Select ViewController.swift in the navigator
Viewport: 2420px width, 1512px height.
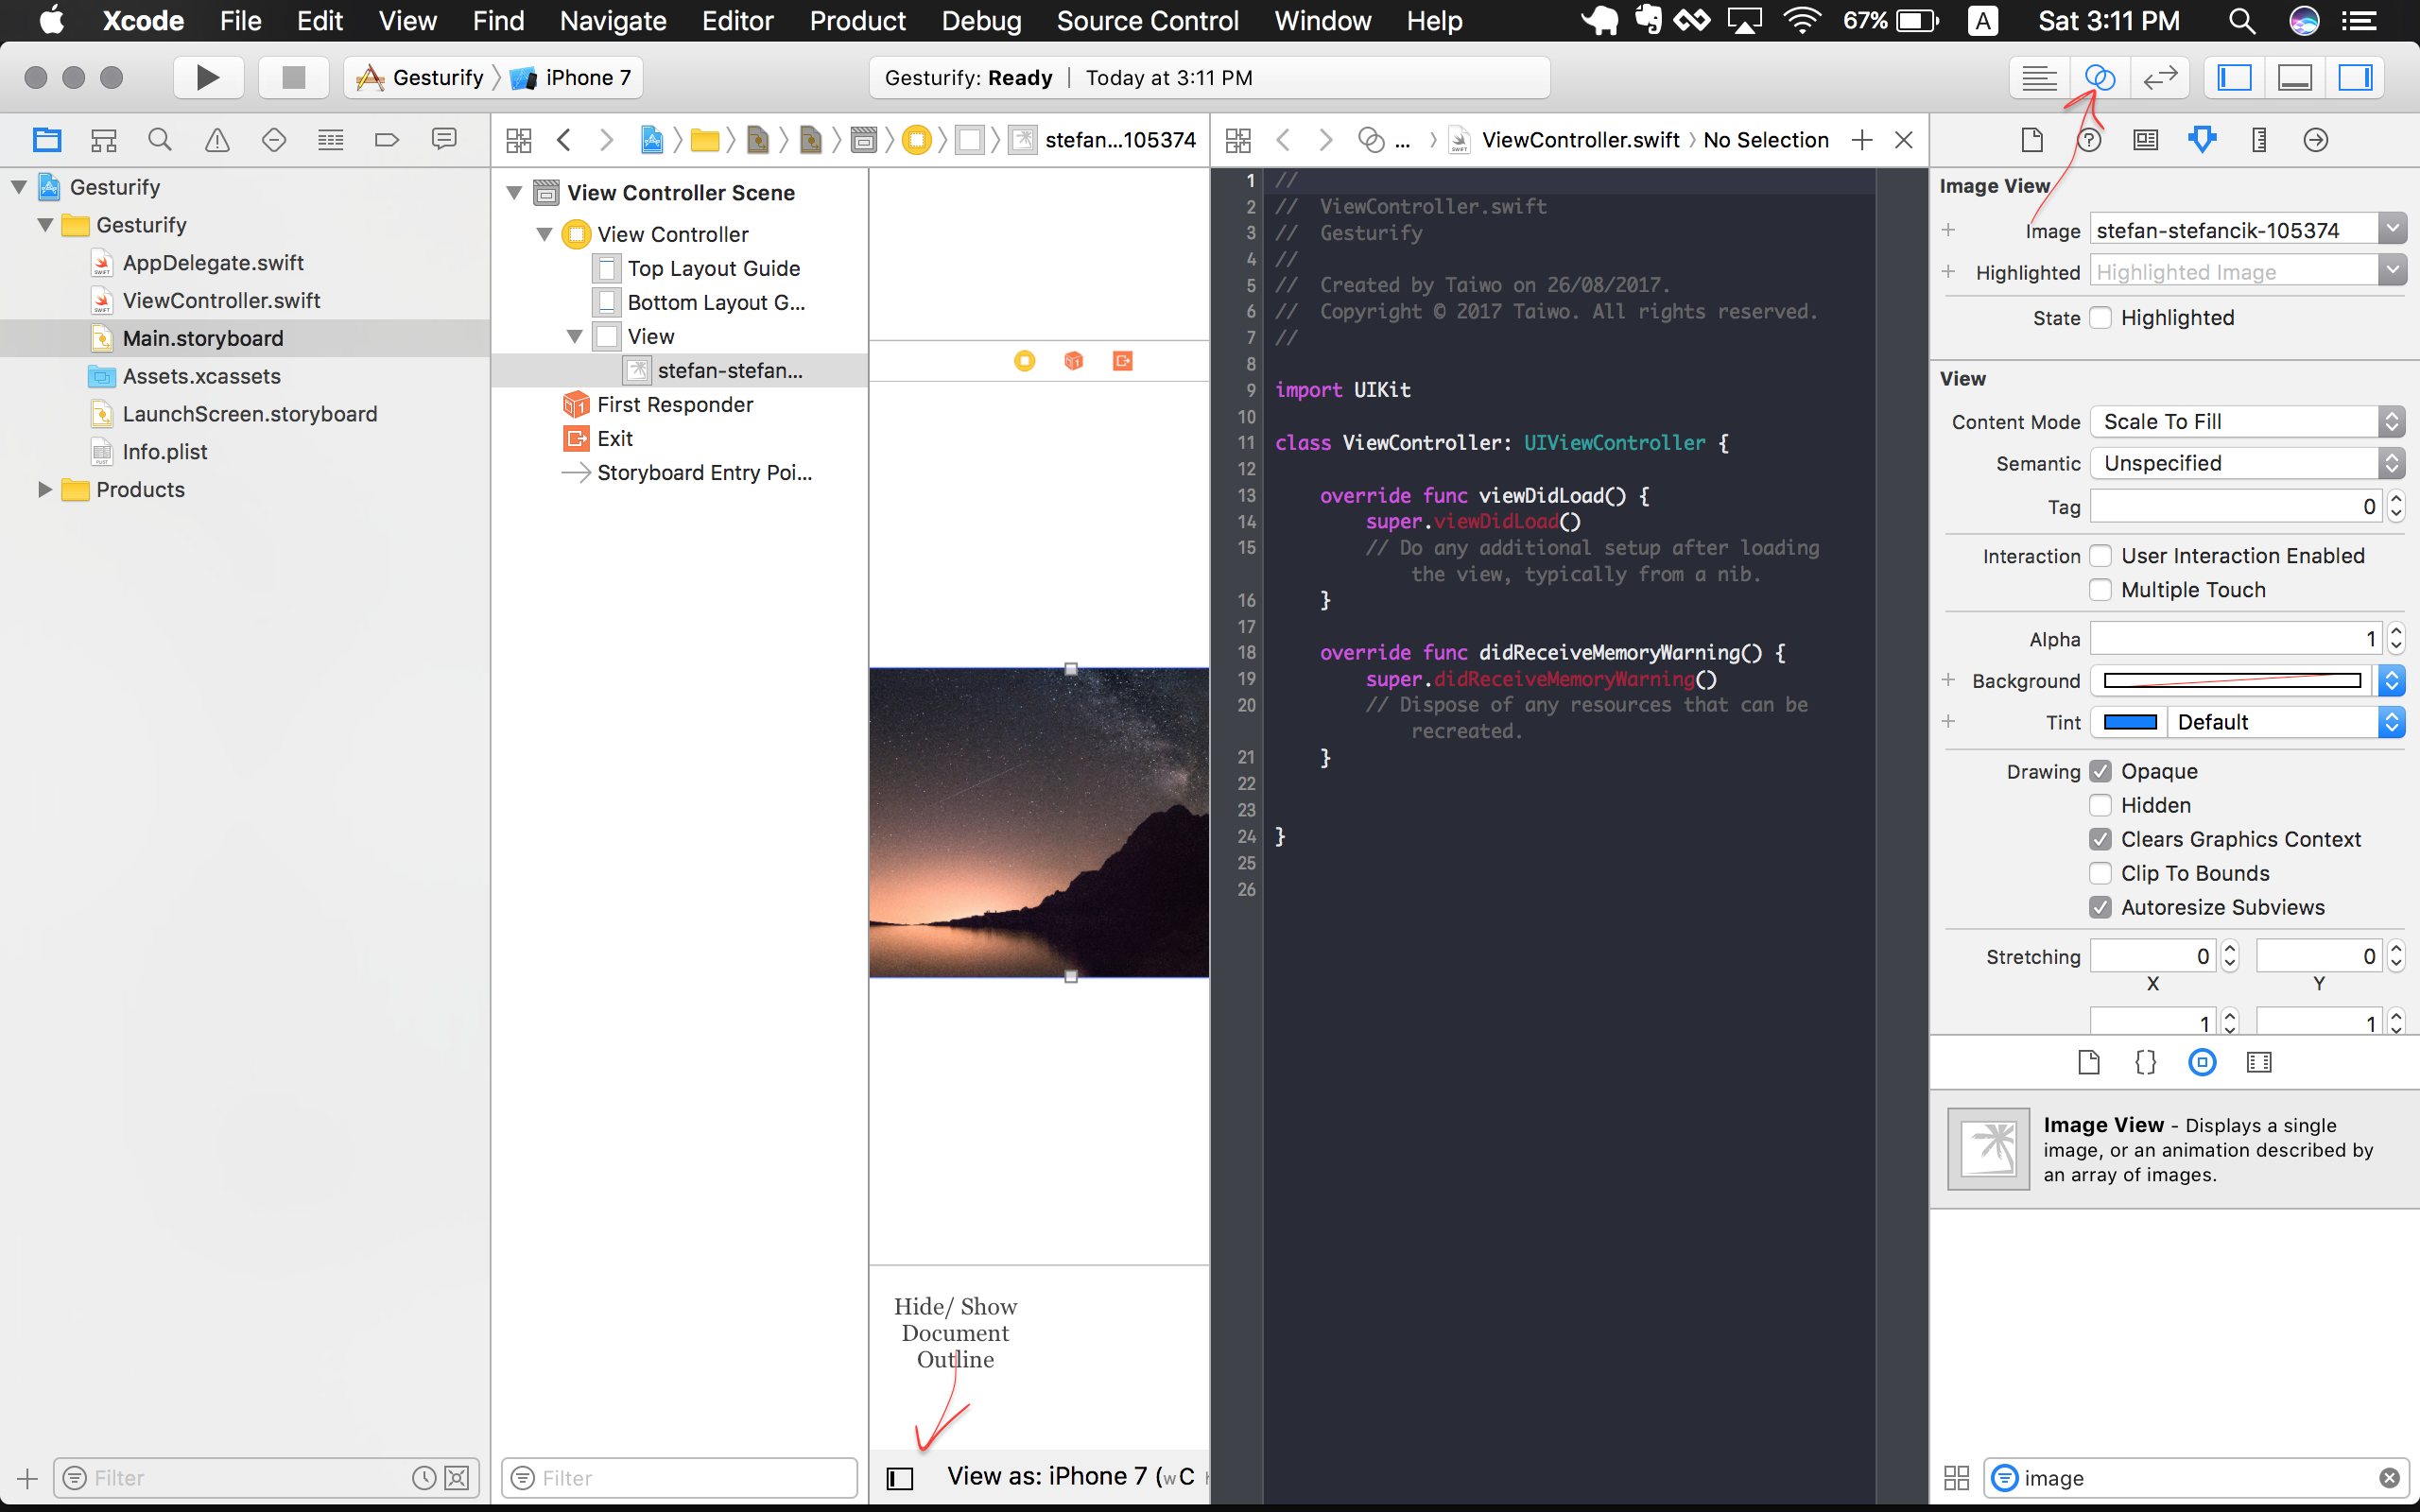[220, 300]
